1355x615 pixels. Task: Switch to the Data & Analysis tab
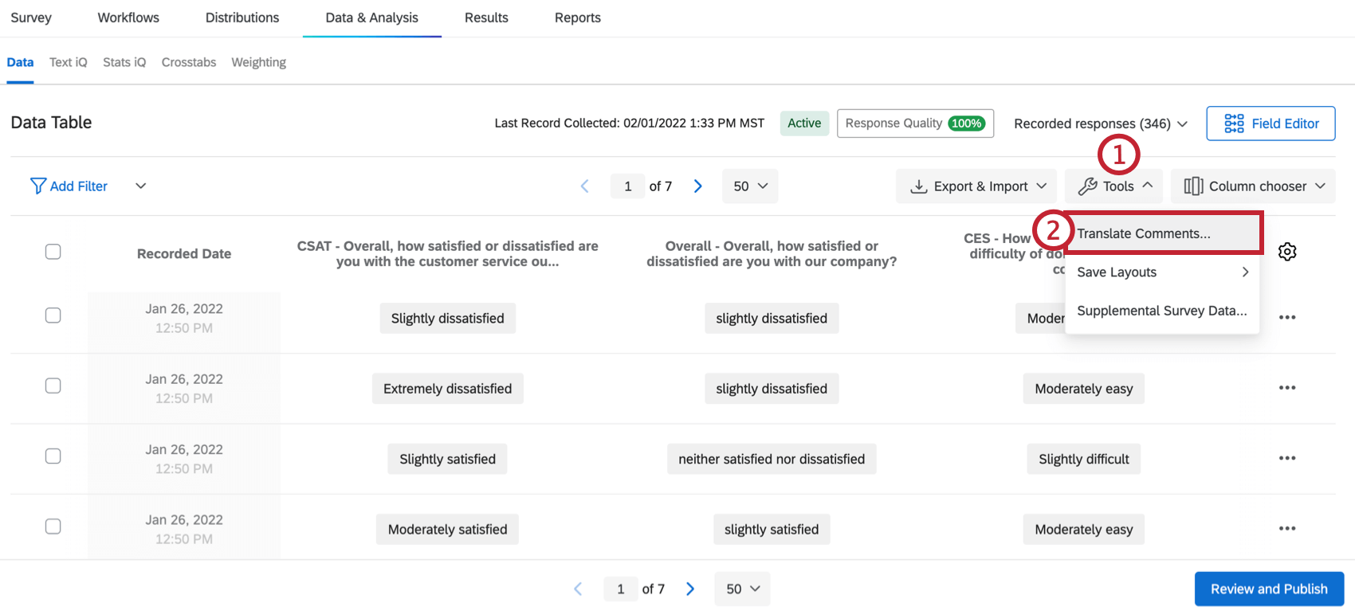(372, 18)
